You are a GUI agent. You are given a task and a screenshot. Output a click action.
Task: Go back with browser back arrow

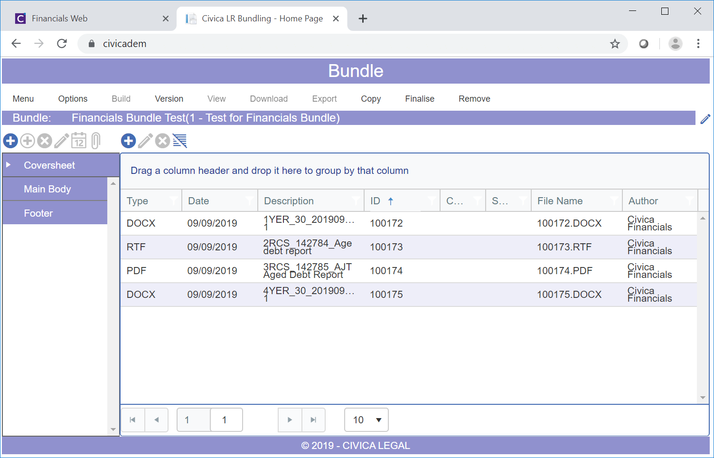click(16, 44)
